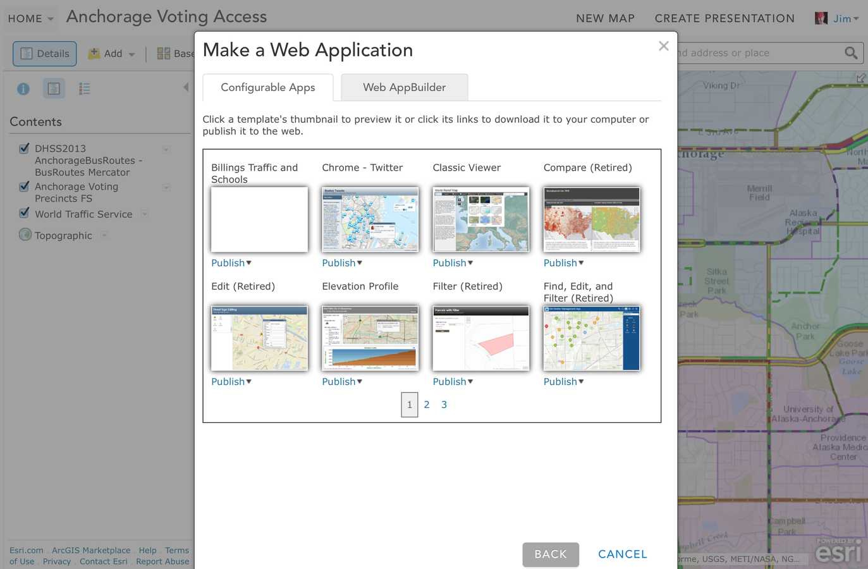Click the BACK button

tap(551, 554)
